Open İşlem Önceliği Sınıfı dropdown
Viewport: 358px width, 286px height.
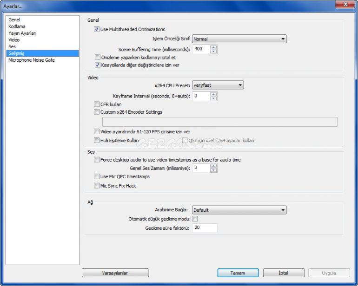[239, 39]
